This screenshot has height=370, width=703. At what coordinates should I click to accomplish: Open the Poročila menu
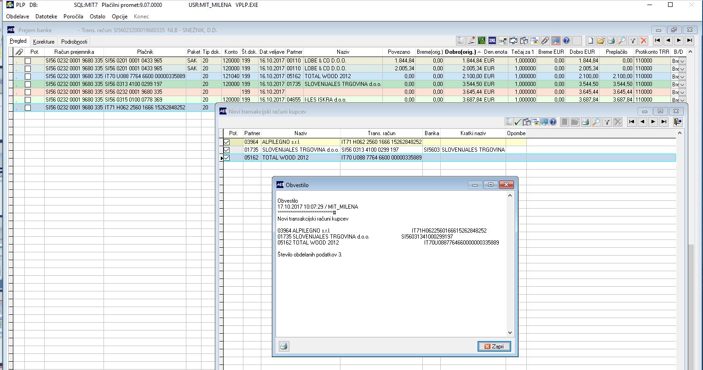click(x=73, y=17)
